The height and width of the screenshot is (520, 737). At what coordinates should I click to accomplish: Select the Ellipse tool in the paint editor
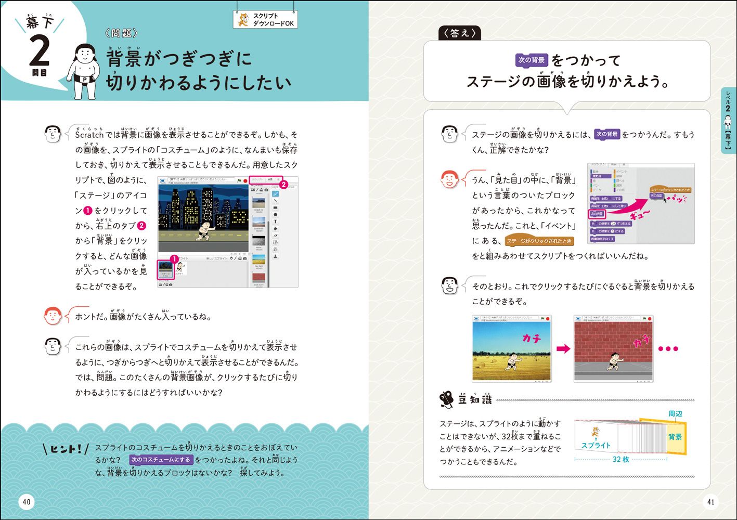[x=275, y=214]
